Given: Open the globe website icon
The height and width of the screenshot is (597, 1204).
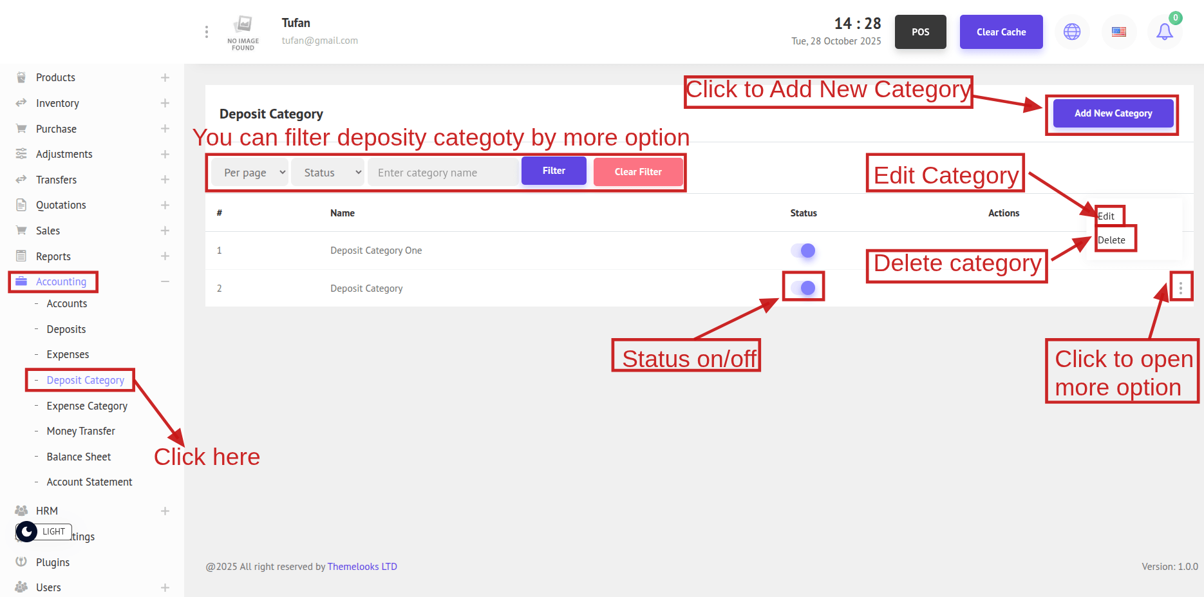Looking at the screenshot, I should (x=1072, y=32).
